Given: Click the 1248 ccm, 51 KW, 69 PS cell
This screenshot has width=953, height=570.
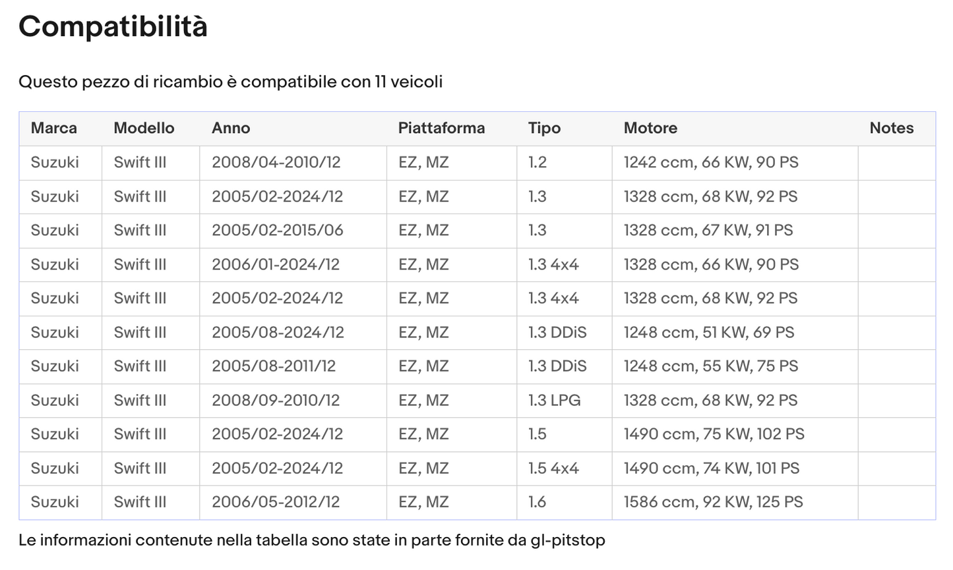Looking at the screenshot, I should click(x=709, y=333).
